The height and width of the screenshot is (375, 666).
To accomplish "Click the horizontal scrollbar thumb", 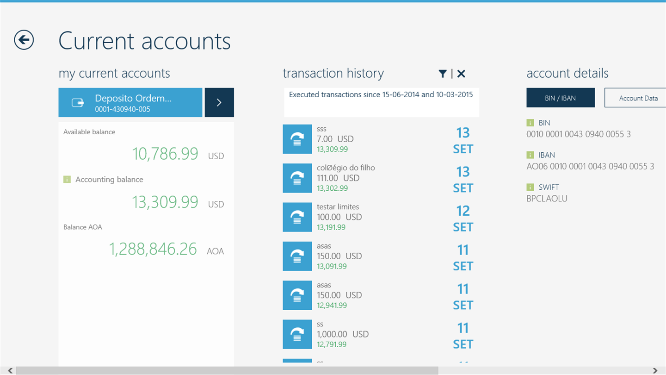I will pyautogui.click(x=227, y=370).
